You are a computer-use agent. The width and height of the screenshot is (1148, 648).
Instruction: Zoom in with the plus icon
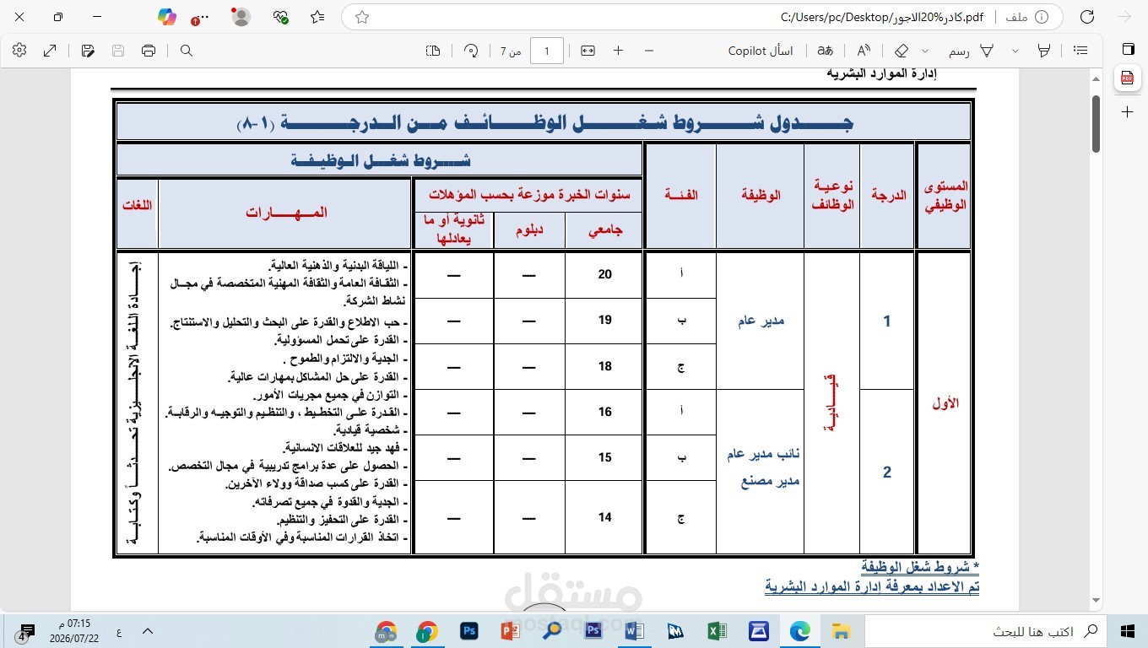[x=618, y=51]
